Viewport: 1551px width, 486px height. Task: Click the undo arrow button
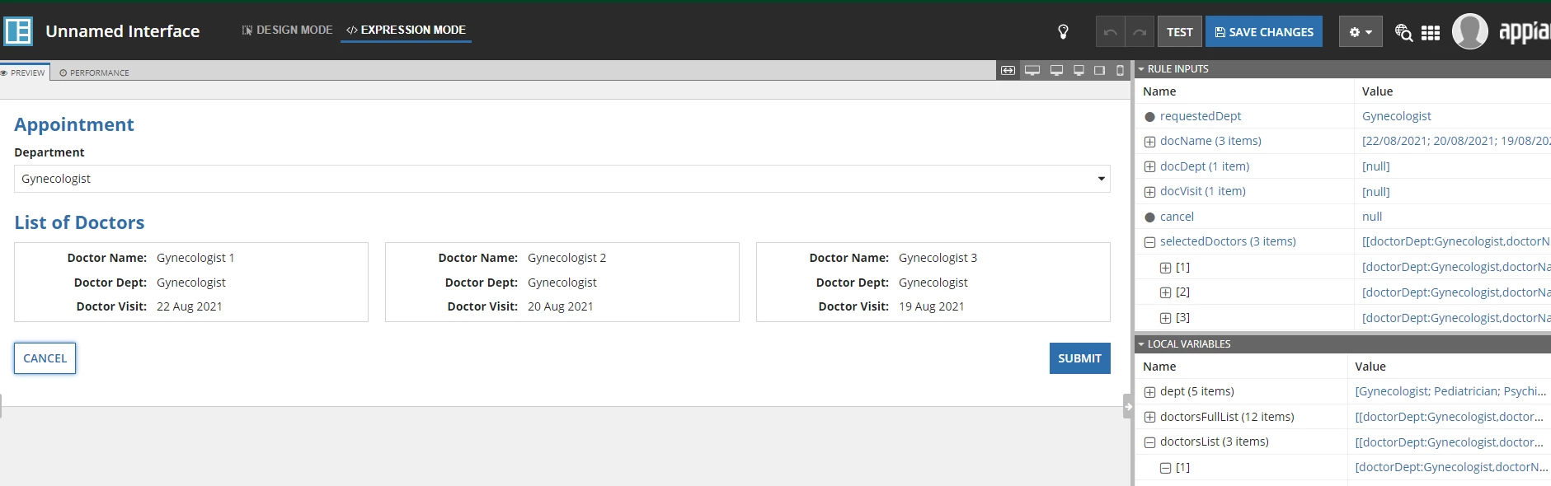coord(1110,32)
